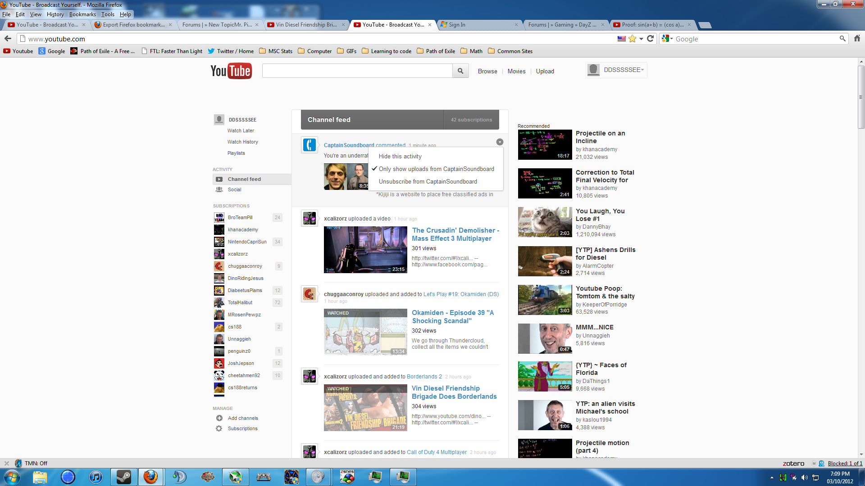Click the Windows Start button
The height and width of the screenshot is (486, 865).
point(12,477)
